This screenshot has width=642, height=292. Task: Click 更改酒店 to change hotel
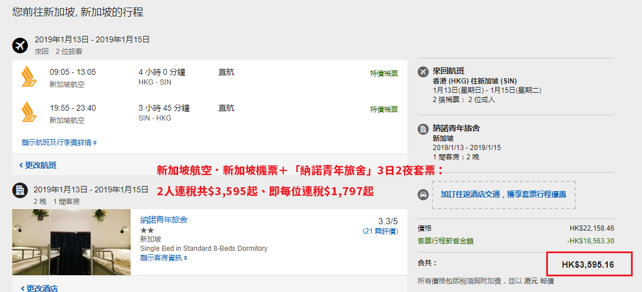coord(38,289)
